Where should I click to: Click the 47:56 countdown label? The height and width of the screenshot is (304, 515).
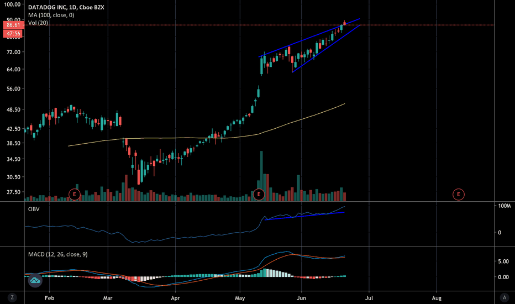click(x=13, y=34)
